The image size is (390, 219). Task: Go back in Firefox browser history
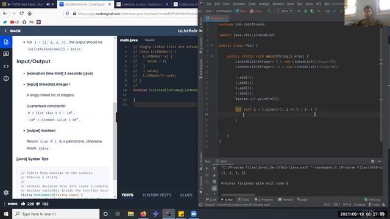(5, 13)
